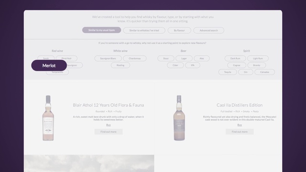Open the 'By flavour' tab
Viewport: 306px width, 172px height.
[179, 30]
